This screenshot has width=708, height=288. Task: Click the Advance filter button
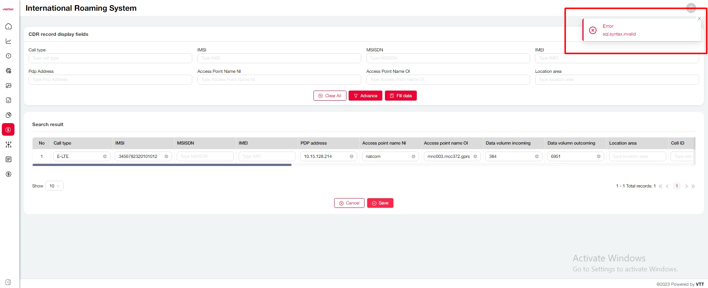tap(365, 96)
